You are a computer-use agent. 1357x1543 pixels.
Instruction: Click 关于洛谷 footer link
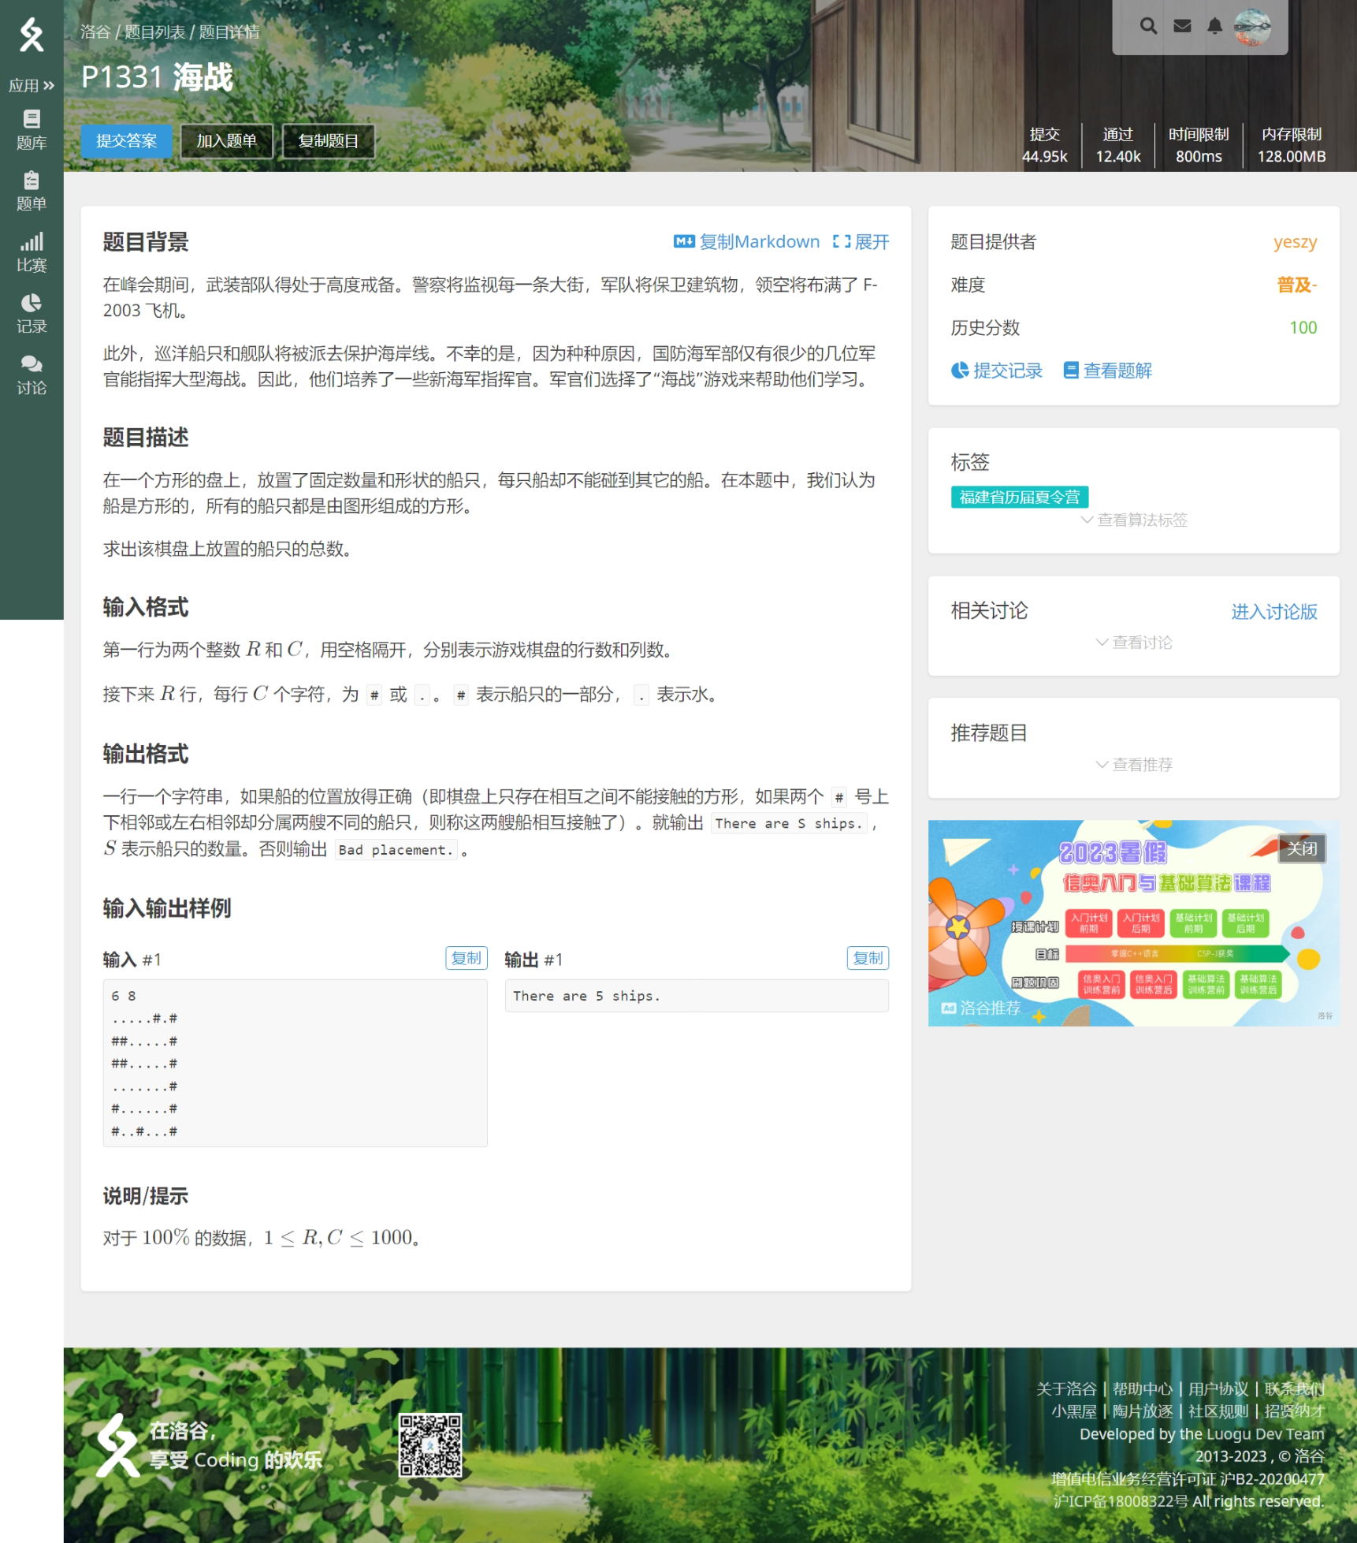click(x=1065, y=1389)
